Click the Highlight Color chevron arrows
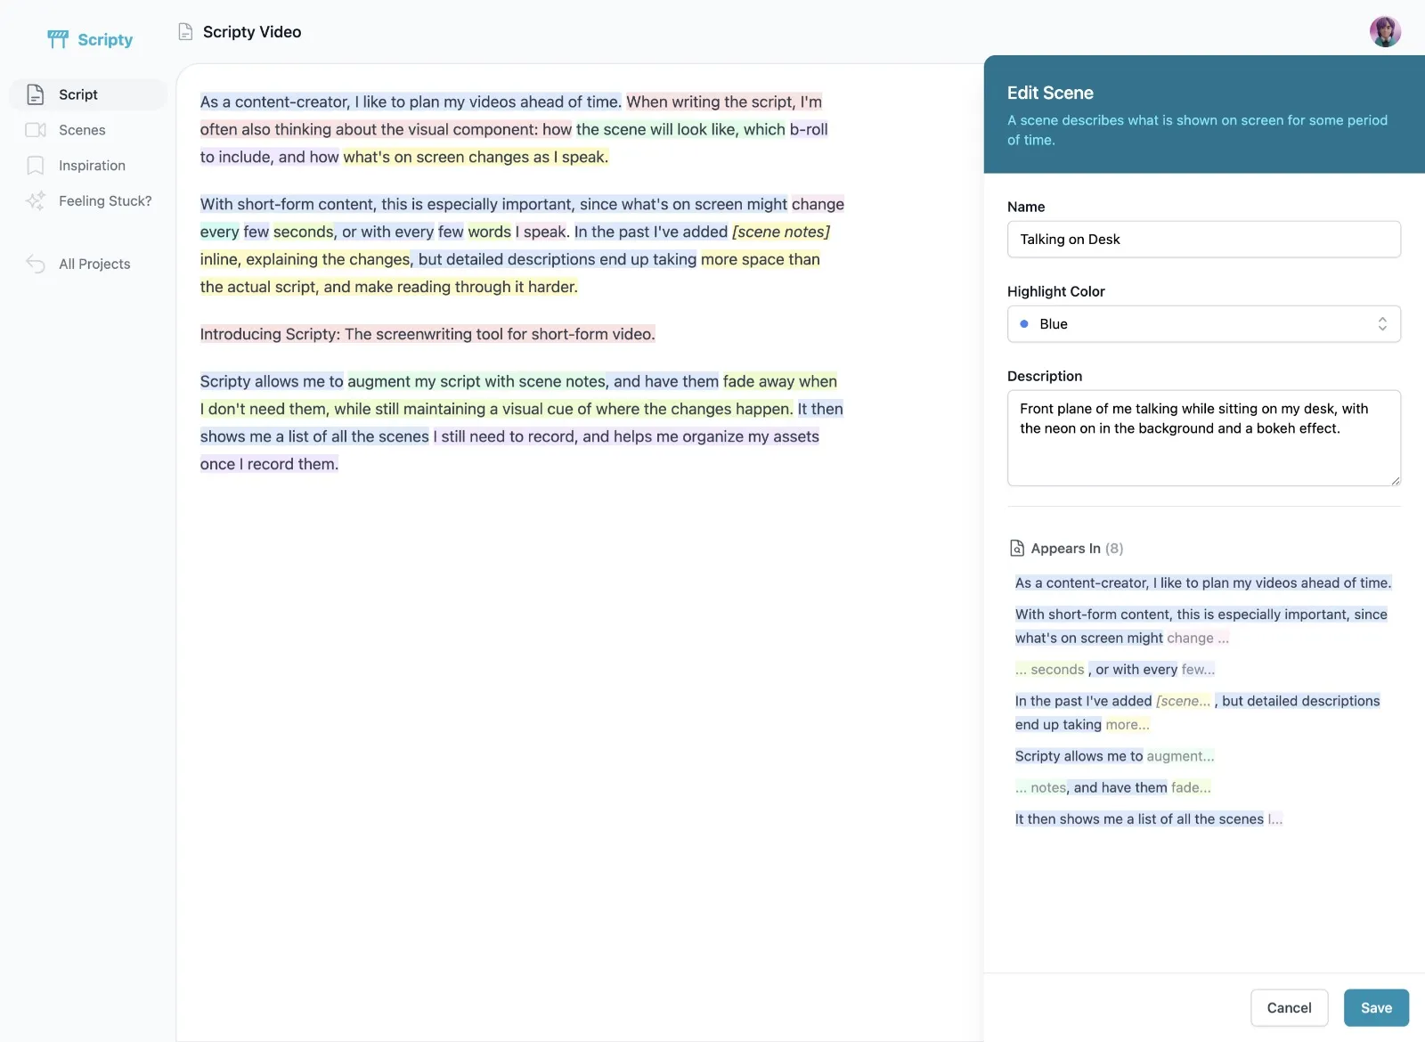This screenshot has height=1042, width=1425. [x=1381, y=324]
